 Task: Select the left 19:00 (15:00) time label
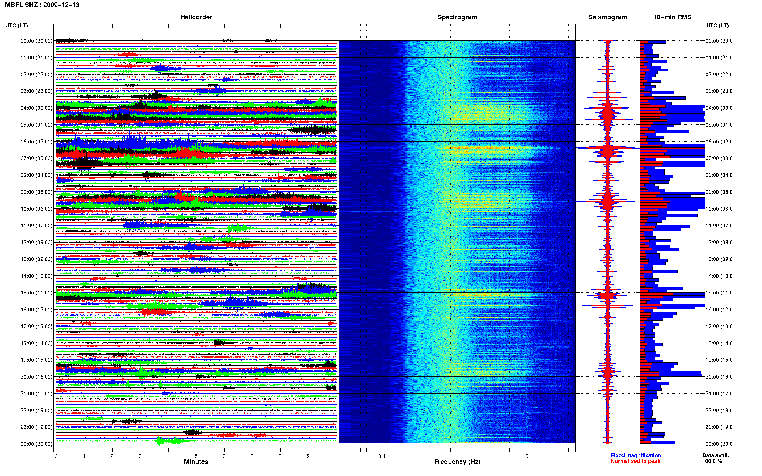[36, 360]
